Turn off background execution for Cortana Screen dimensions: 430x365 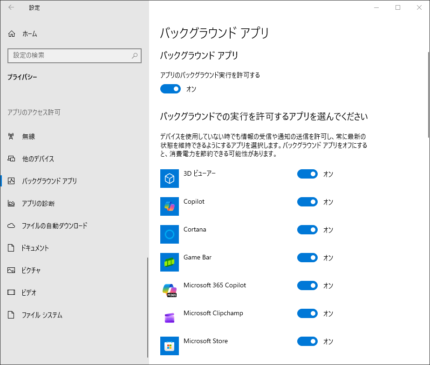(x=307, y=230)
